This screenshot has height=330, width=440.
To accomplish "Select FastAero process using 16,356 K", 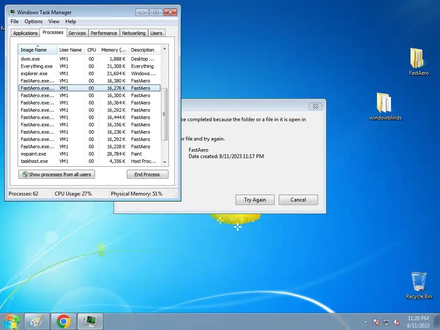I will coord(89,125).
